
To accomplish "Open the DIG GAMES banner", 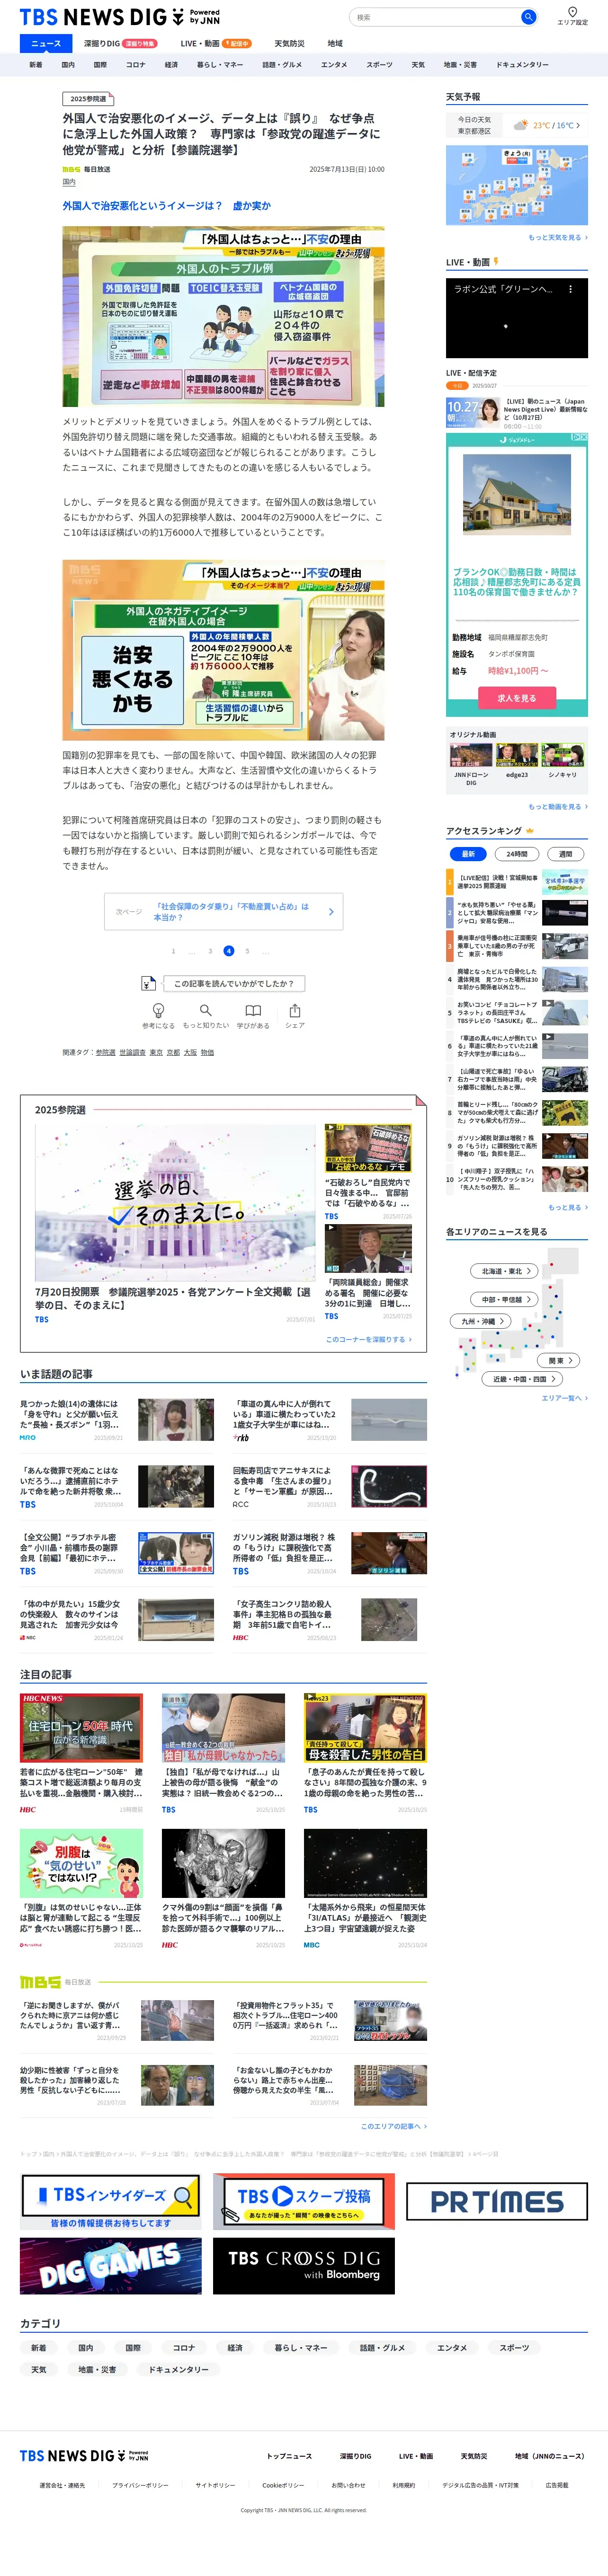I will click(x=110, y=2266).
